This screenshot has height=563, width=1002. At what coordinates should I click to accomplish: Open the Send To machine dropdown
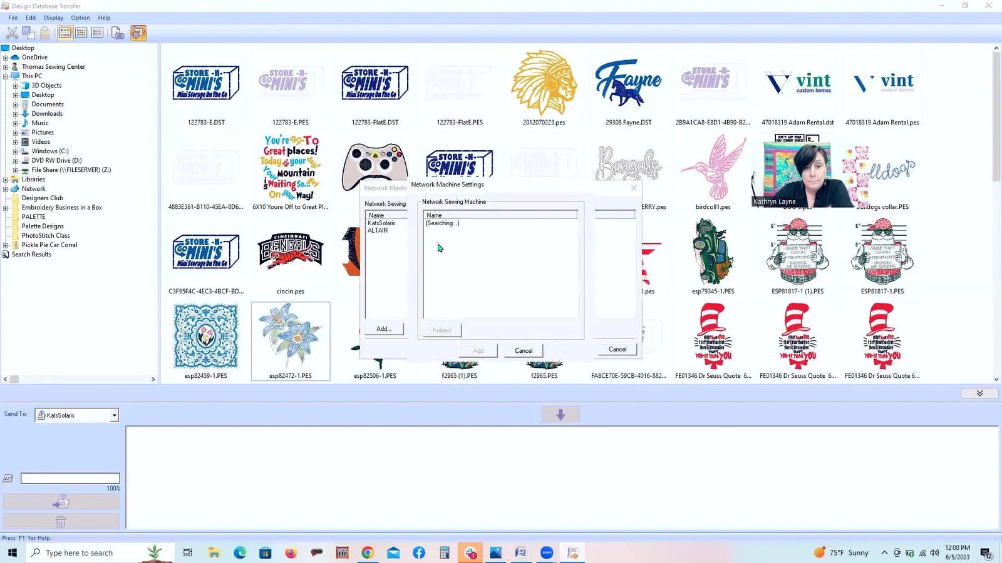tap(114, 415)
